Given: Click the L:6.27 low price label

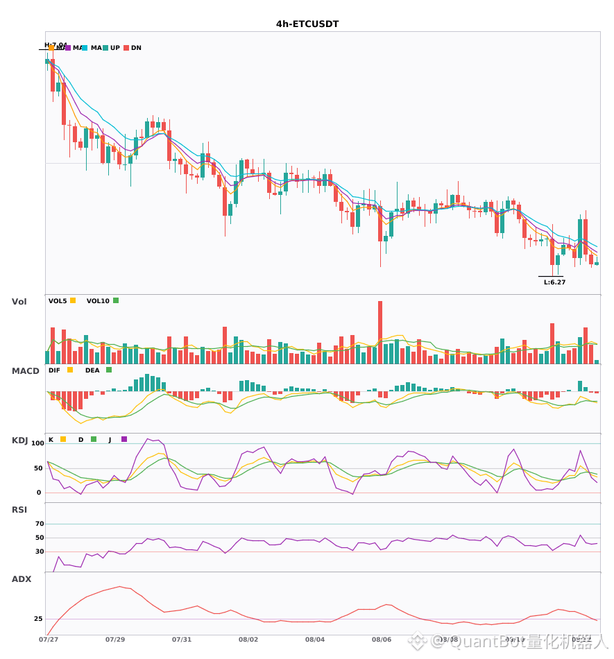Looking at the screenshot, I should click(555, 282).
